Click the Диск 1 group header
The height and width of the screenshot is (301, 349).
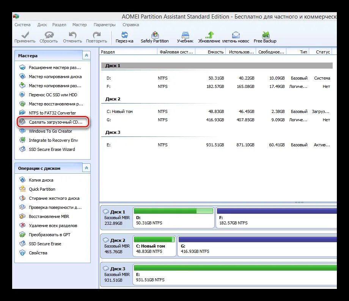[x=217, y=66]
